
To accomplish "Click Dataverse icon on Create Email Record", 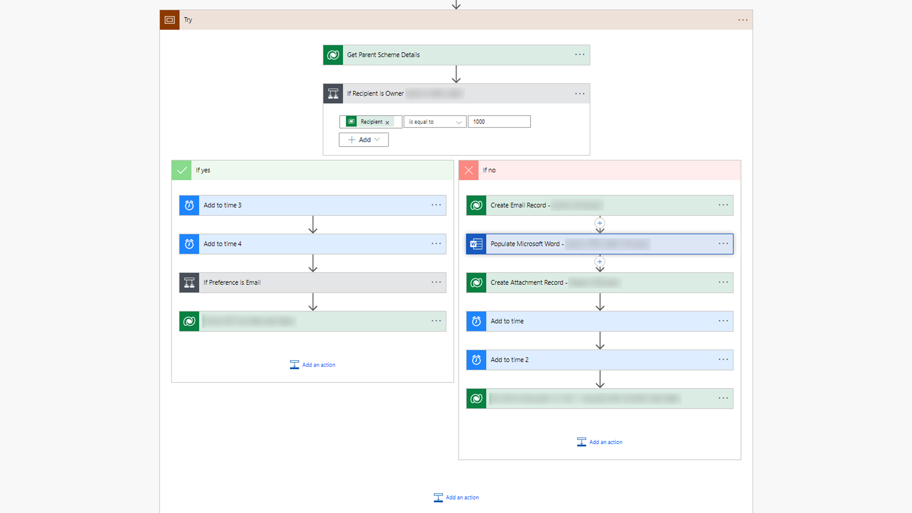I will (x=476, y=205).
